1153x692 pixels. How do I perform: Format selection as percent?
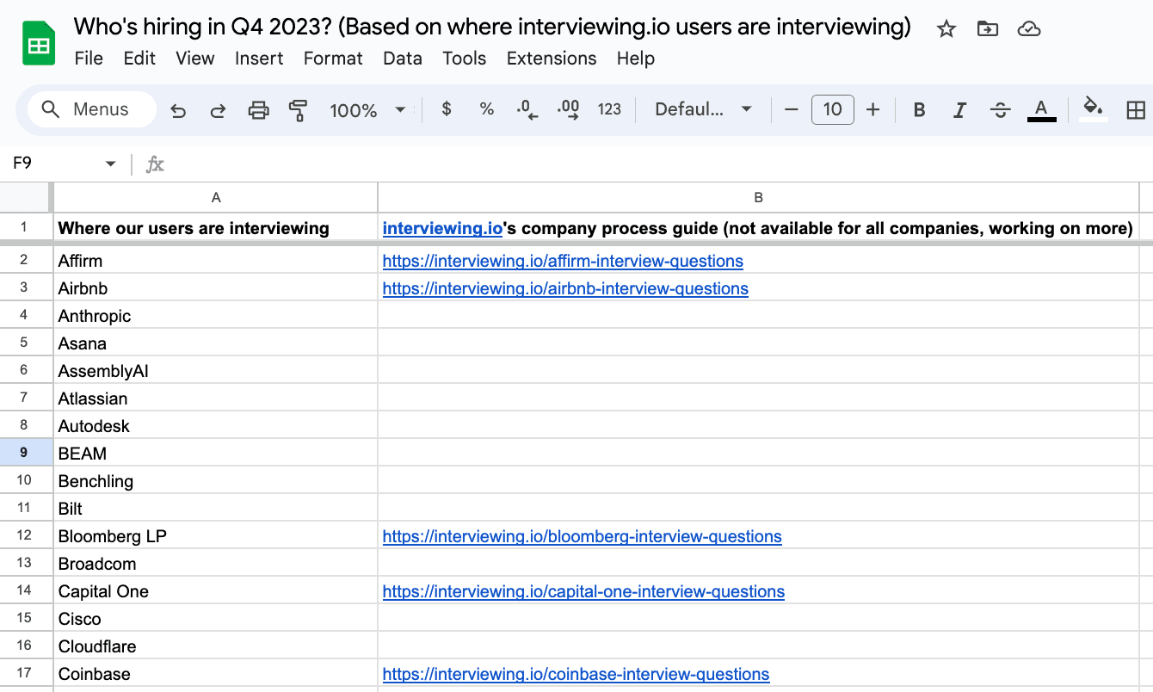tap(486, 109)
